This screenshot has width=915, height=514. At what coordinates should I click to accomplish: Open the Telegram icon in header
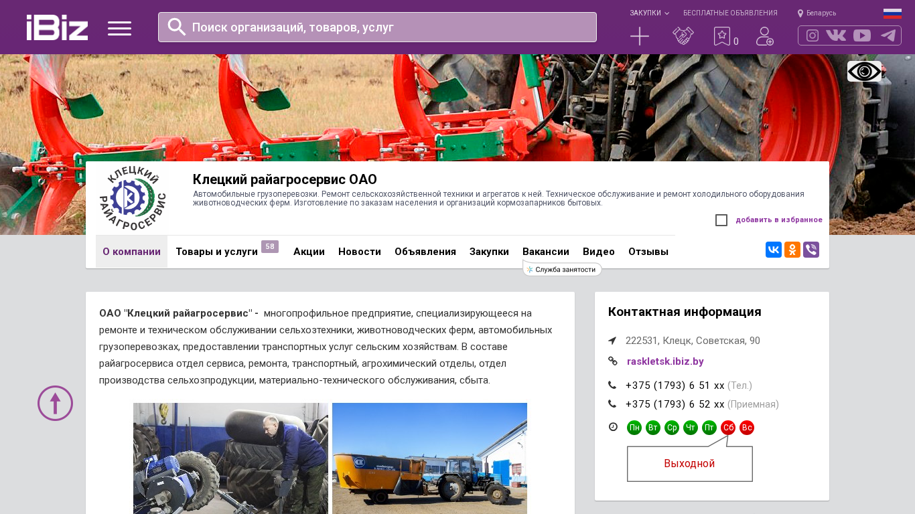pos(888,35)
